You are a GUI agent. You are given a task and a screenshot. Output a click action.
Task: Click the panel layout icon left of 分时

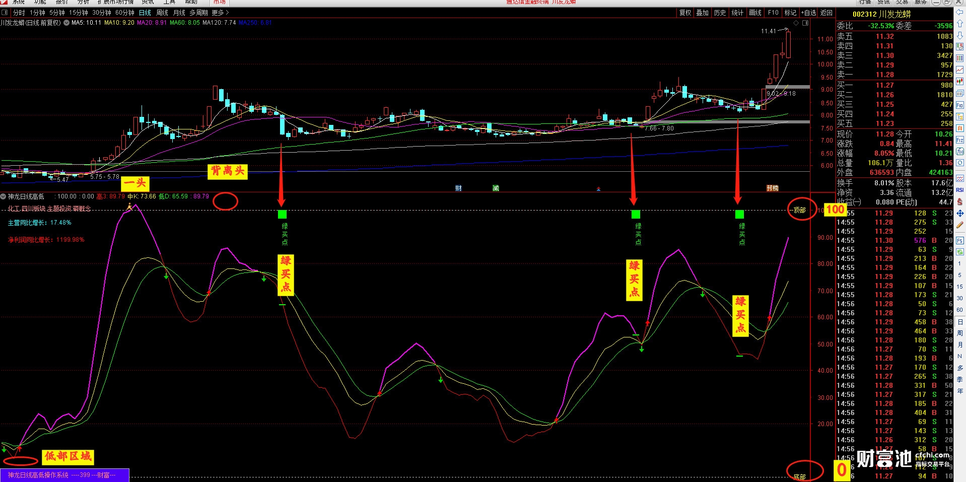[5, 13]
